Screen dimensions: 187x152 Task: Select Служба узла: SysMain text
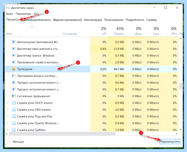31,130
